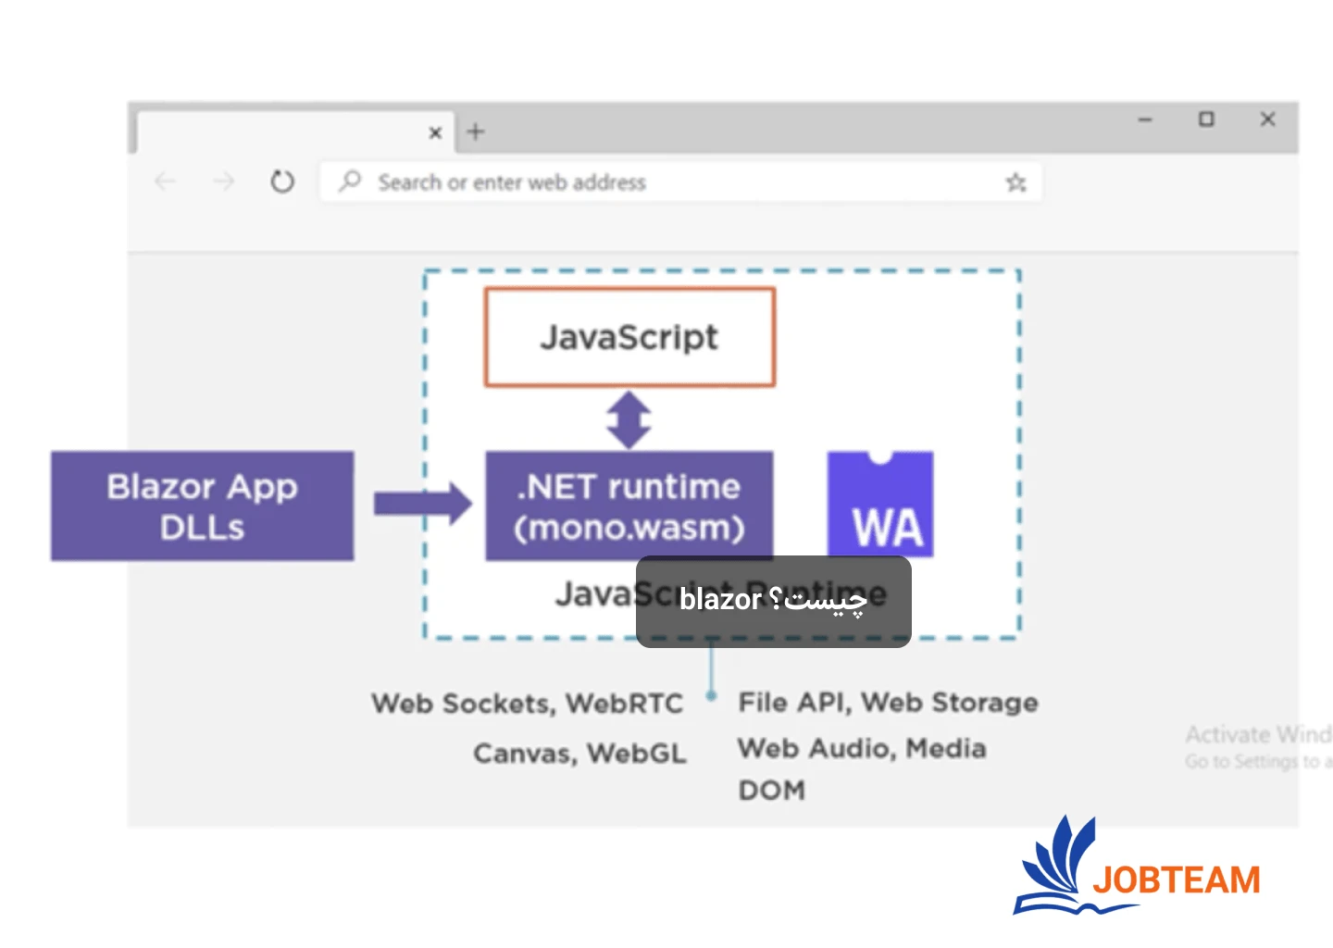This screenshot has width=1333, height=948.
Task: Click the magnifier icon in address bar
Action: [350, 181]
